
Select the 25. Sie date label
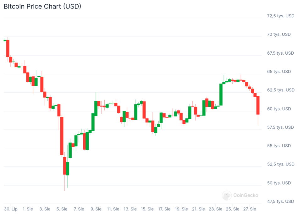tap(233, 209)
